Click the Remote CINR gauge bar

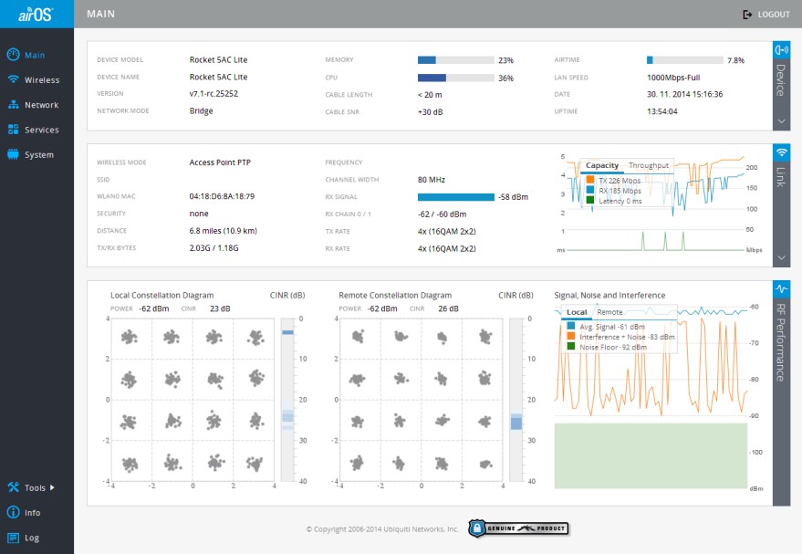click(x=516, y=400)
